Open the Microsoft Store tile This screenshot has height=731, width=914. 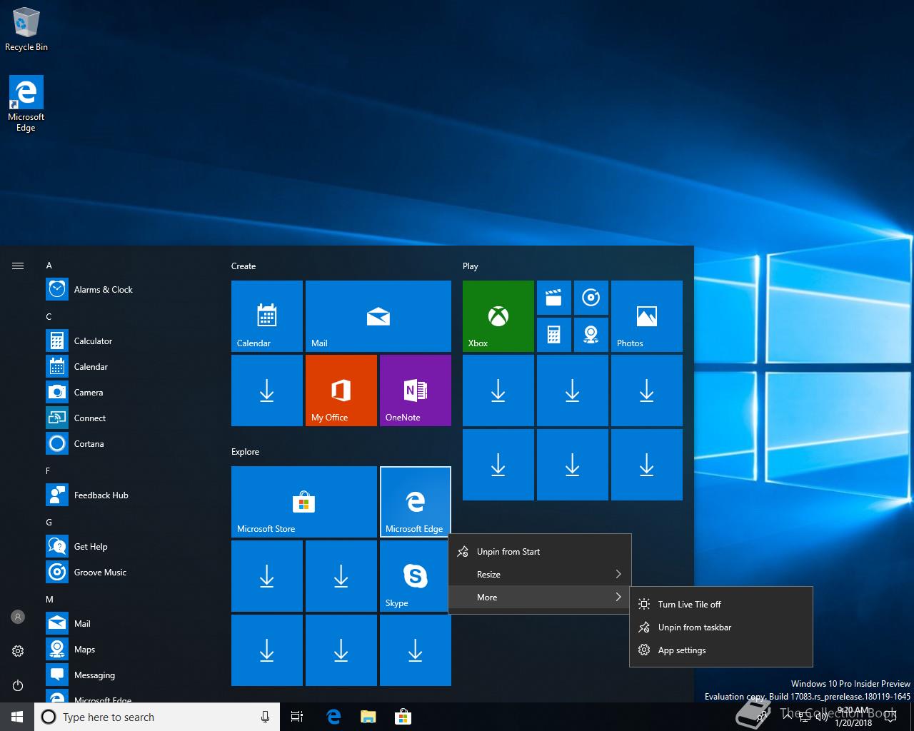[x=304, y=502]
